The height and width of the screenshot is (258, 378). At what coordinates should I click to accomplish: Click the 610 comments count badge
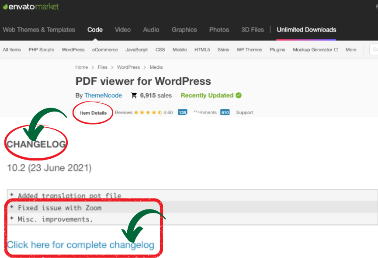click(x=225, y=112)
